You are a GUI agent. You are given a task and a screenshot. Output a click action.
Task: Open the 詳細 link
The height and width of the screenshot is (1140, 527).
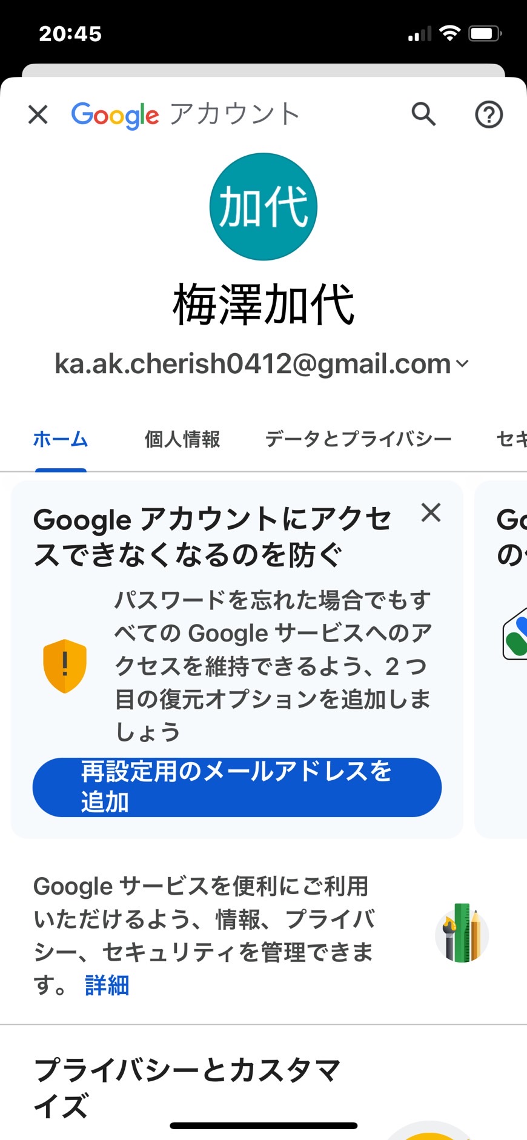(107, 986)
